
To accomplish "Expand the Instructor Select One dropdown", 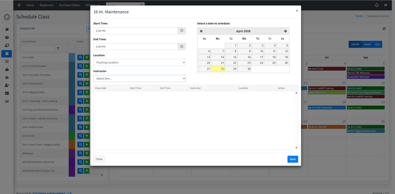I will click(x=139, y=79).
